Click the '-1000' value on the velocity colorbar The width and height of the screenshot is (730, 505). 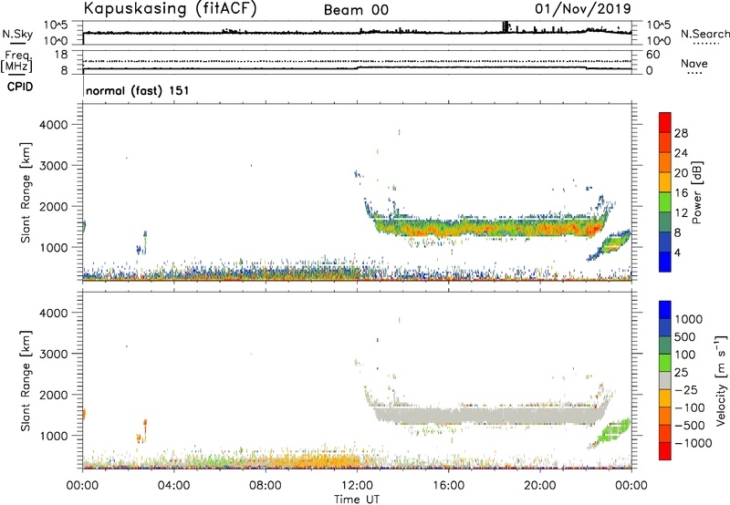[693, 443]
